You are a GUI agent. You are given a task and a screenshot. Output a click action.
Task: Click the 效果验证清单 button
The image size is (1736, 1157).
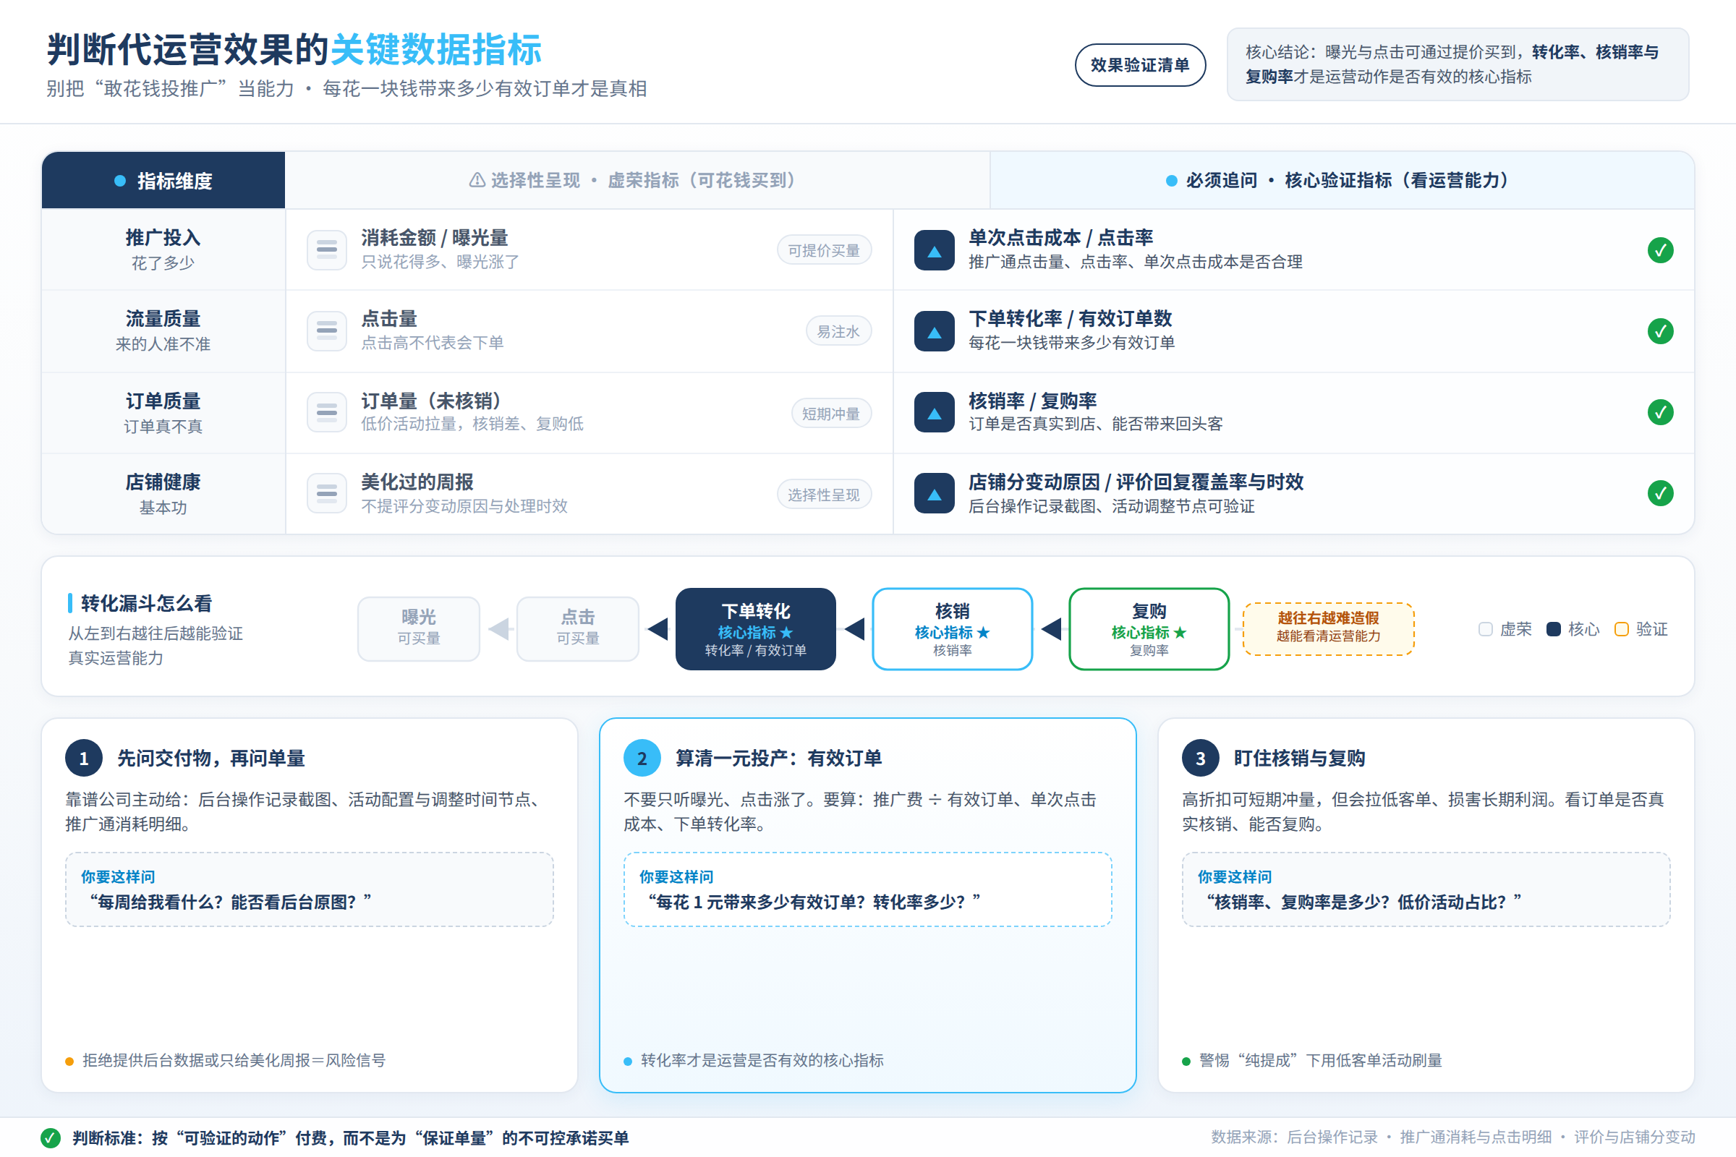pos(1140,65)
